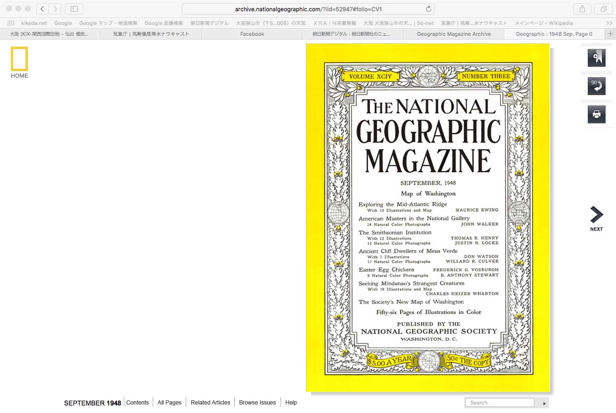Show all tabs overview button
Image resolution: width=616 pixels, height=413 pixels.
[603, 8]
